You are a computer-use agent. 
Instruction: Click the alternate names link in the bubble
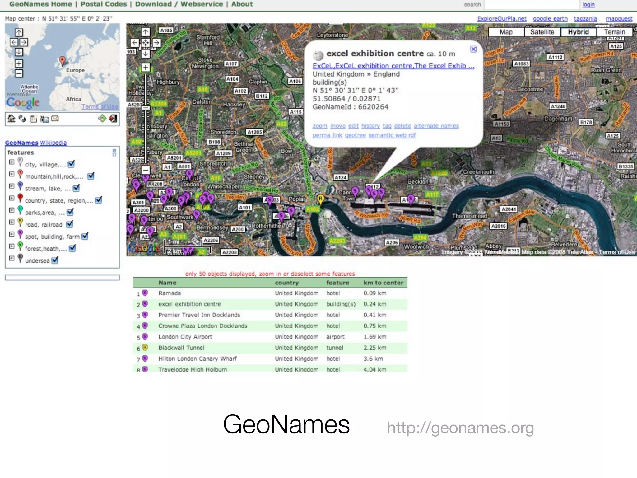(436, 126)
